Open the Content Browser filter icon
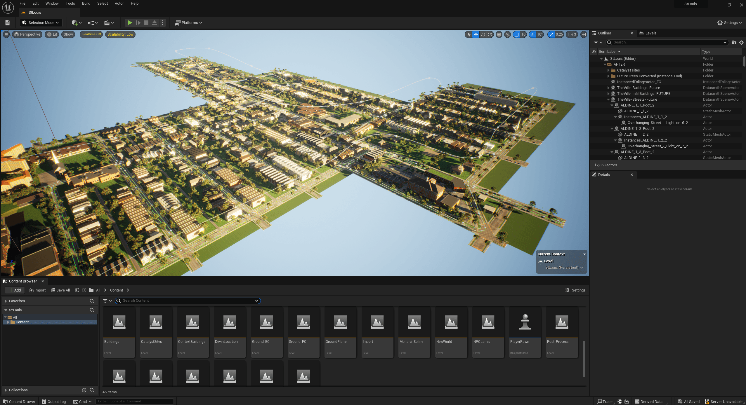 pos(107,301)
